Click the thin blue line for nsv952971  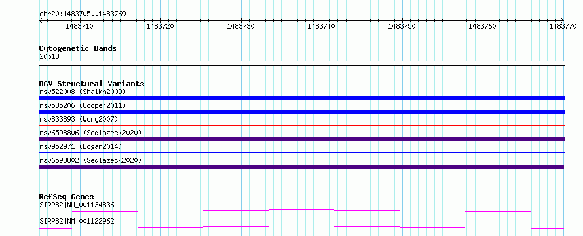click(x=301, y=152)
